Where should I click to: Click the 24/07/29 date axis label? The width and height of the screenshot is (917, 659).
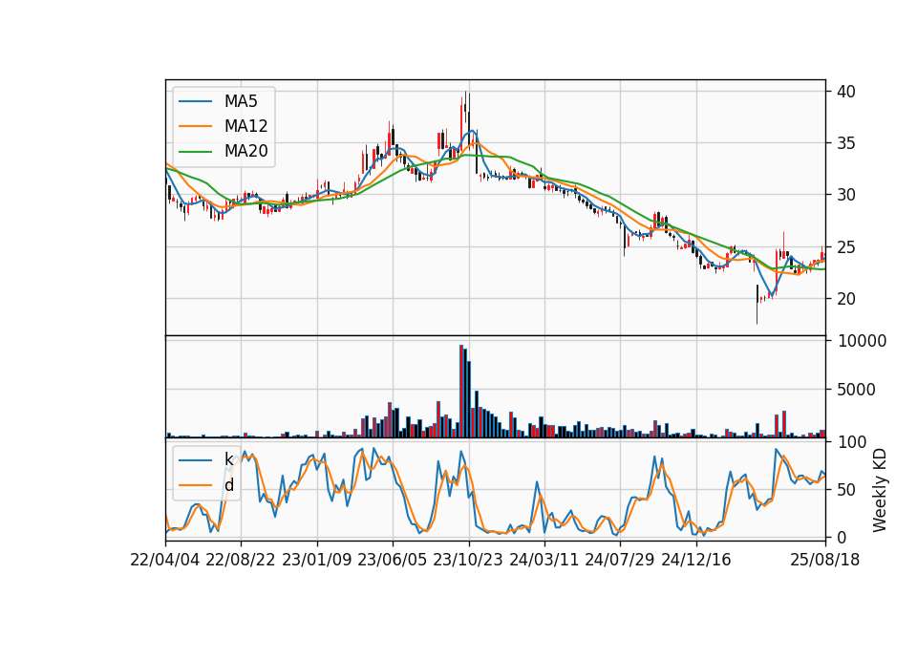[x=620, y=560]
